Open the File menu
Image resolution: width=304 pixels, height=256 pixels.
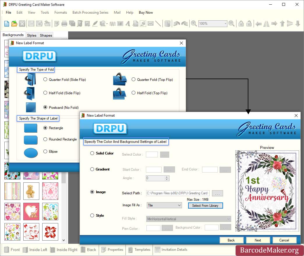tap(8, 13)
